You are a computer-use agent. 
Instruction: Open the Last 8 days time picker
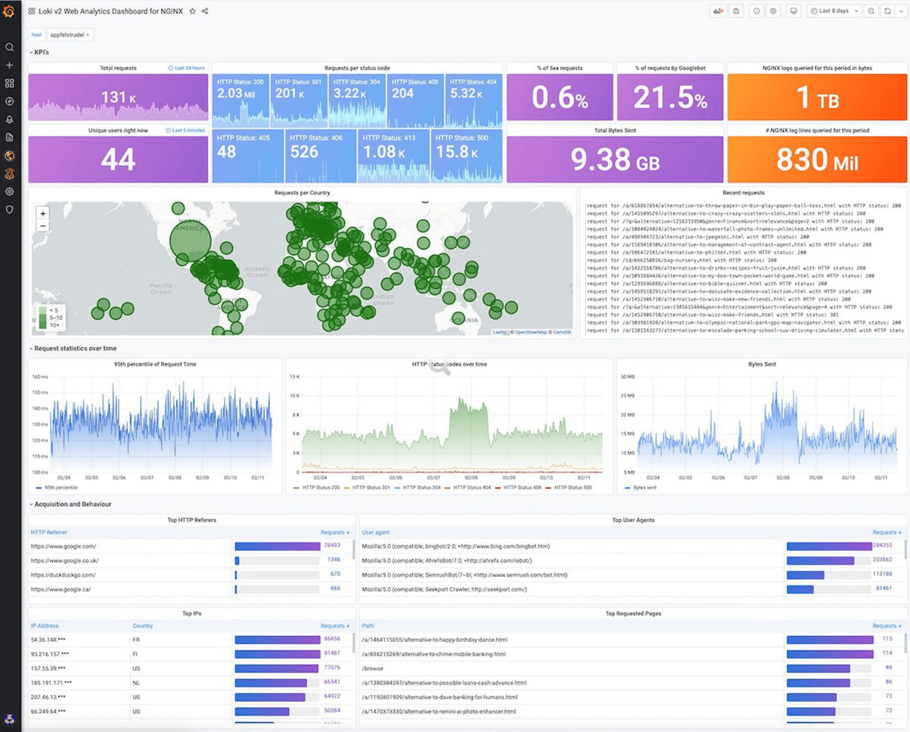pos(834,11)
